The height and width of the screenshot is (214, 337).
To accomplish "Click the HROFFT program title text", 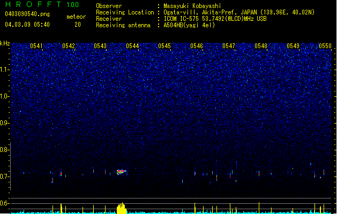I will click(33, 4).
